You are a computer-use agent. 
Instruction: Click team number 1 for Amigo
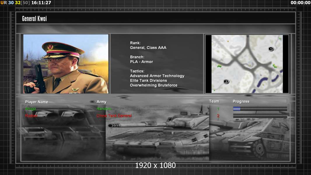coord(218,108)
